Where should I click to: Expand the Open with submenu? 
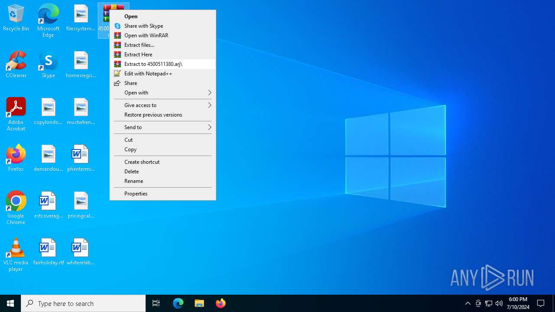[x=163, y=93]
